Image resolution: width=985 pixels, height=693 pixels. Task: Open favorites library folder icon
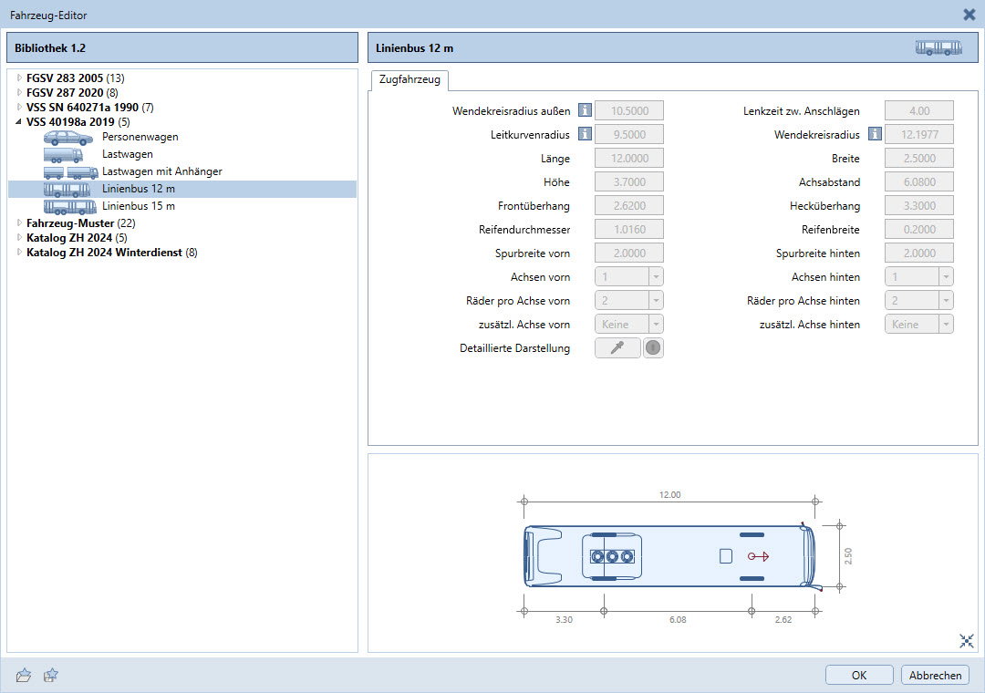24,675
